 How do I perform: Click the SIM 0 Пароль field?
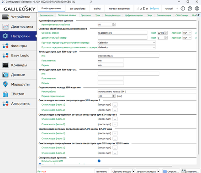point(111,65)
